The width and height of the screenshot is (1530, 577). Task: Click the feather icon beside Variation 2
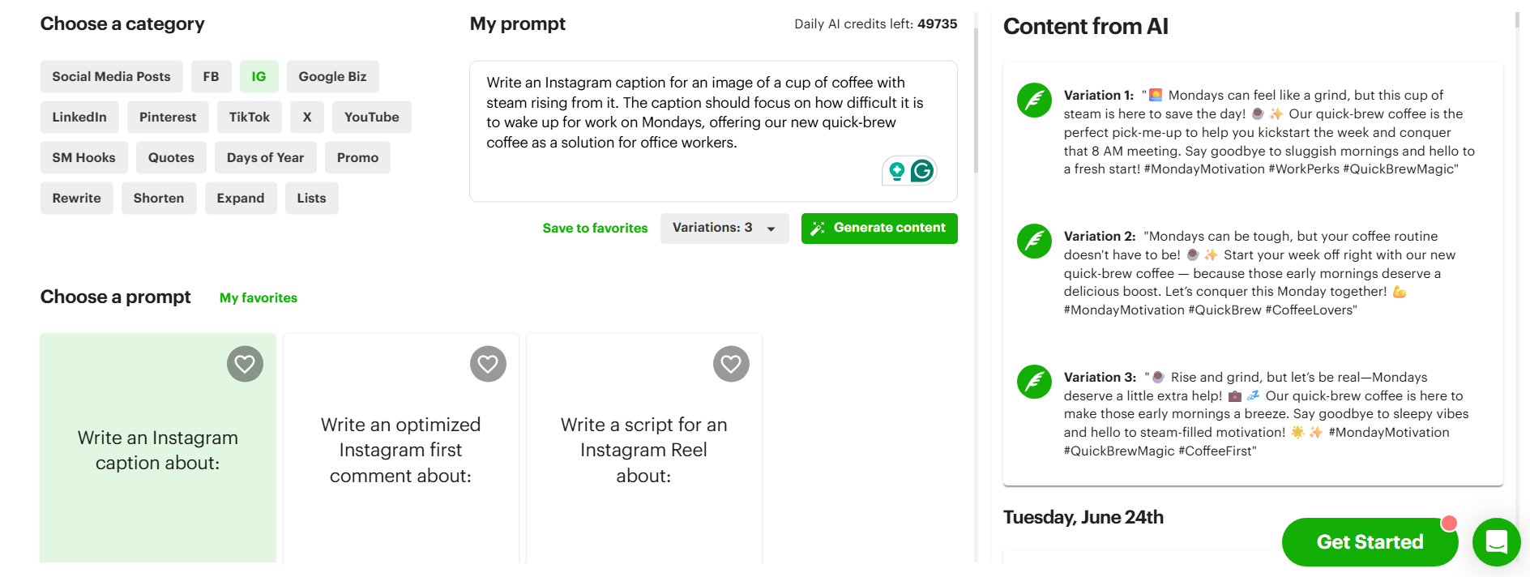coord(1034,241)
